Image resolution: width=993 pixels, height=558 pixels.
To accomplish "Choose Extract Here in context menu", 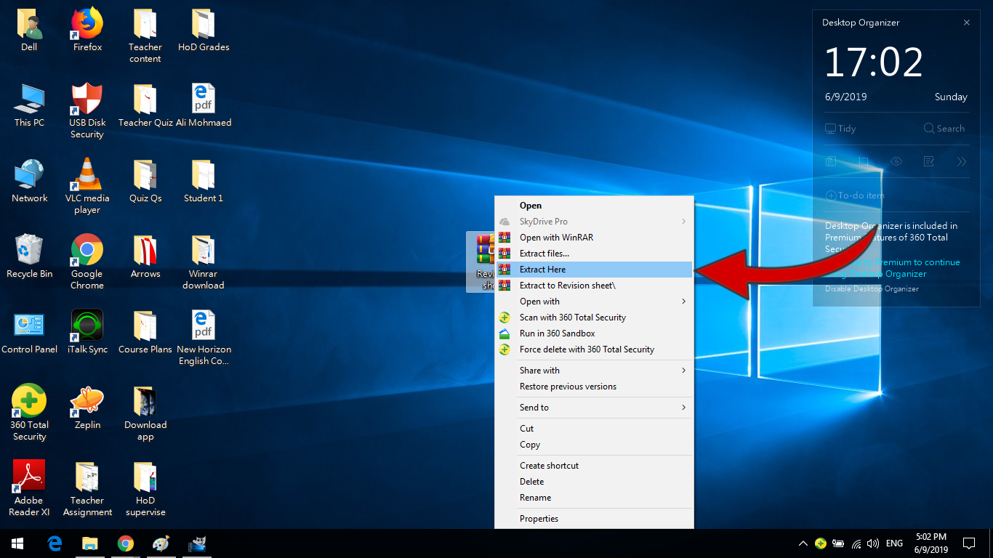I will pyautogui.click(x=594, y=270).
